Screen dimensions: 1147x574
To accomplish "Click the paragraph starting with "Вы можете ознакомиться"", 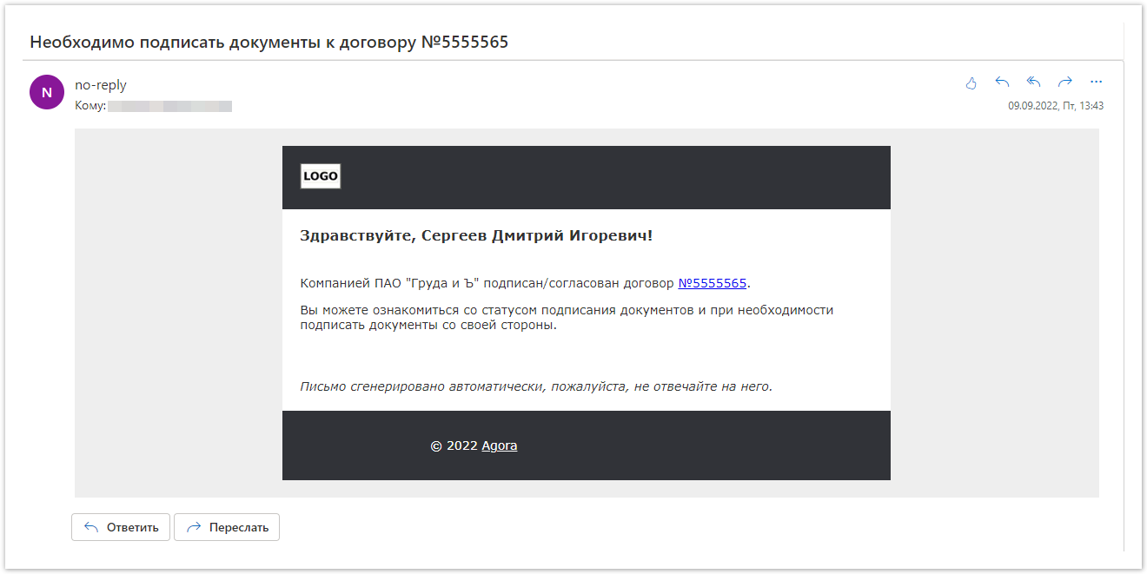I will click(x=567, y=318).
